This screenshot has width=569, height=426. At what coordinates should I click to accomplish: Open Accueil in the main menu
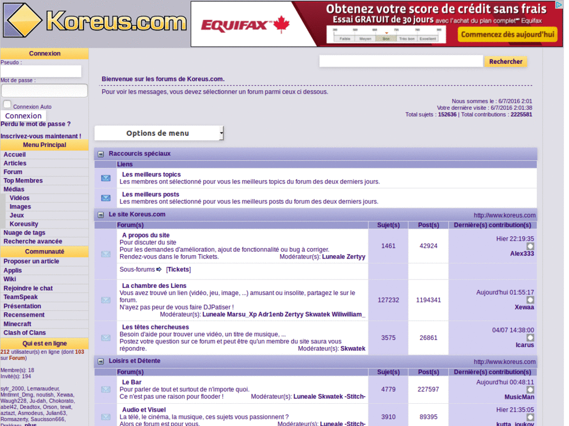(14, 155)
